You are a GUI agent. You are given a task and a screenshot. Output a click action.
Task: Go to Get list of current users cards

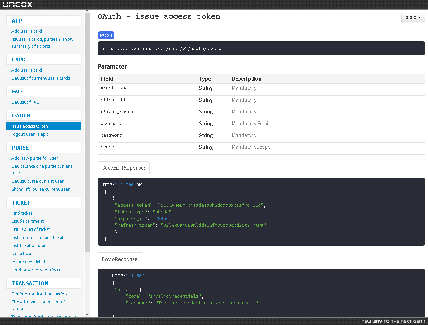[x=41, y=78]
